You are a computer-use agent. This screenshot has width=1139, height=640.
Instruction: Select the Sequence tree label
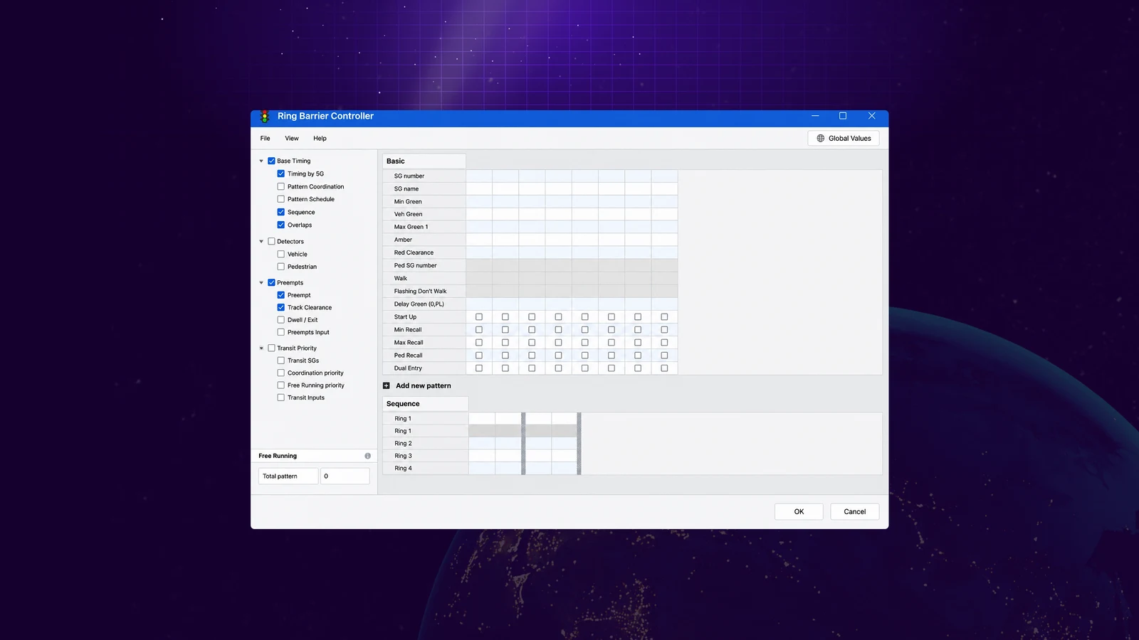click(x=301, y=212)
